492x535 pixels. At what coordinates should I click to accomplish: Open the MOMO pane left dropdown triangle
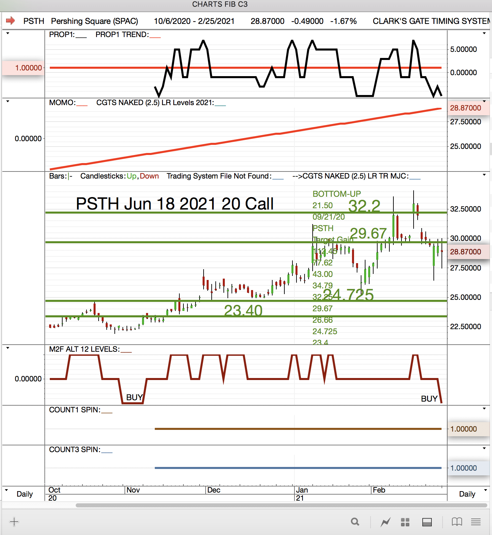point(8,101)
